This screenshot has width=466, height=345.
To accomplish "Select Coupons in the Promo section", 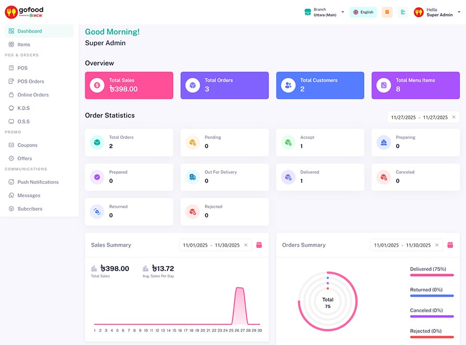I will [x=27, y=145].
